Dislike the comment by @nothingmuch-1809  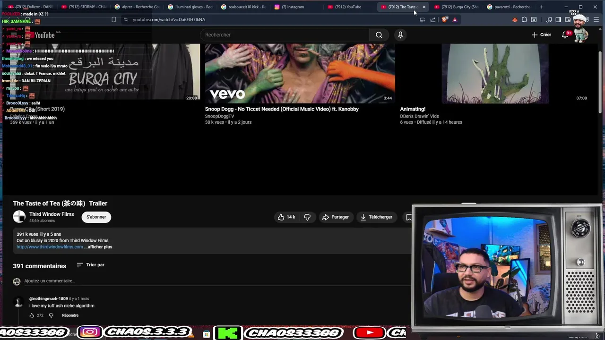click(51, 315)
